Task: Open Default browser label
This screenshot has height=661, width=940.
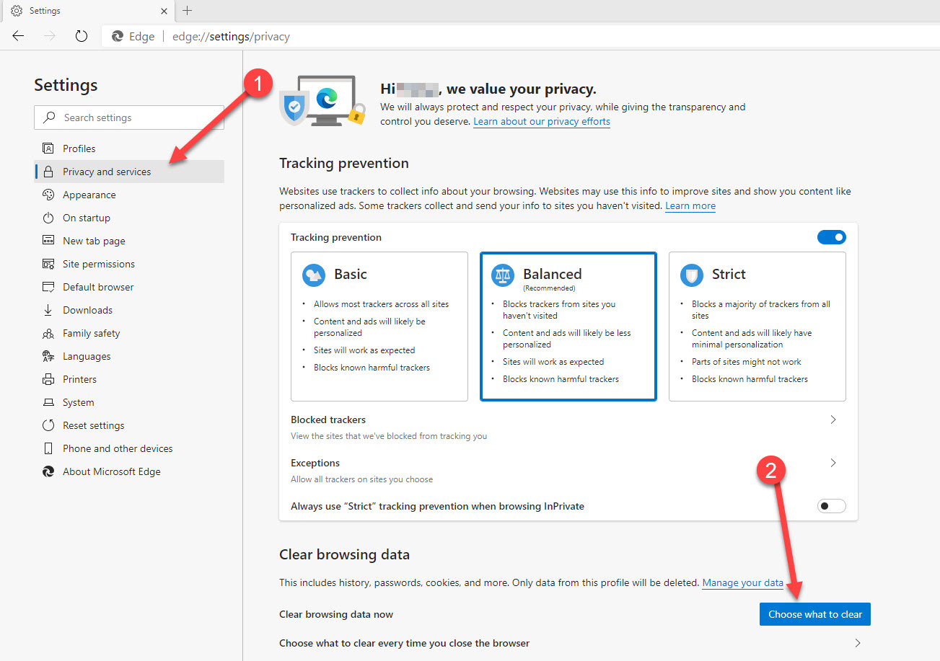Action: [x=98, y=287]
